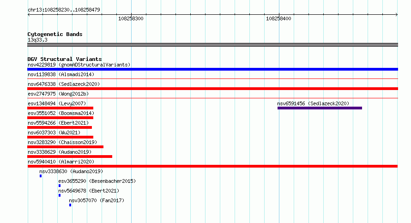The height and width of the screenshot is (223, 411).
Task: Select red bar under nsv5594266 (Ebert2021)
Action: [60, 127]
